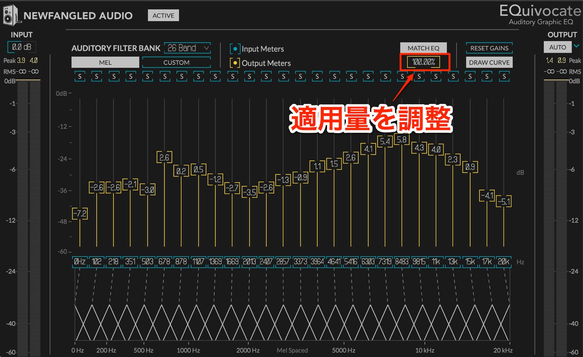Click the 503 frequency box
The image size is (583, 357).
[148, 262]
